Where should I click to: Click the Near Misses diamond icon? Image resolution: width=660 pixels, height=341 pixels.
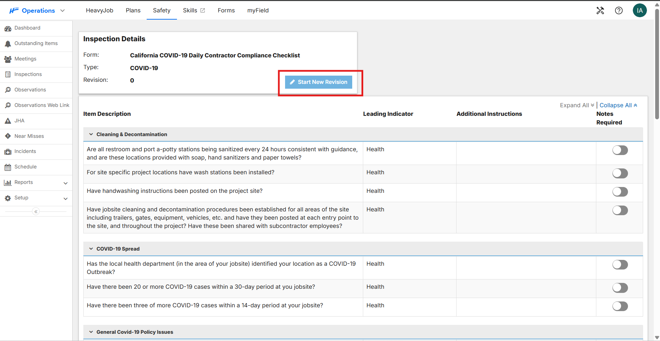(x=8, y=136)
